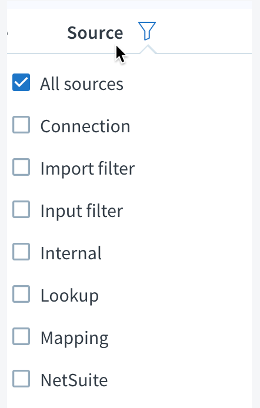Screen dimensions: 260x408
Task: Click the "Mapping" option label
Action: click(x=75, y=338)
